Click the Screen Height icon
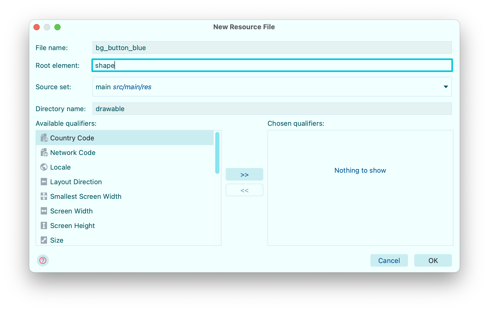This screenshot has height=311, width=489. pos(44,225)
